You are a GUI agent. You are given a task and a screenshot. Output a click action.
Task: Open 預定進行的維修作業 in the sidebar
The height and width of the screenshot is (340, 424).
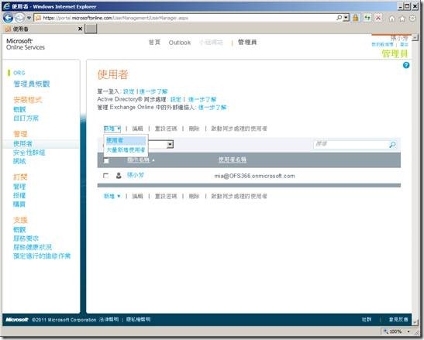(x=42, y=256)
